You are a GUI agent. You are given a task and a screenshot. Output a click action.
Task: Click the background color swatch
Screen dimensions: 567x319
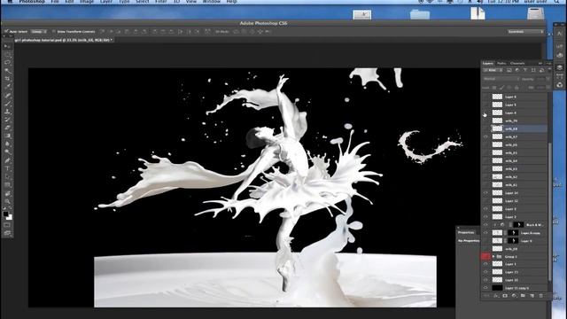pos(10,217)
